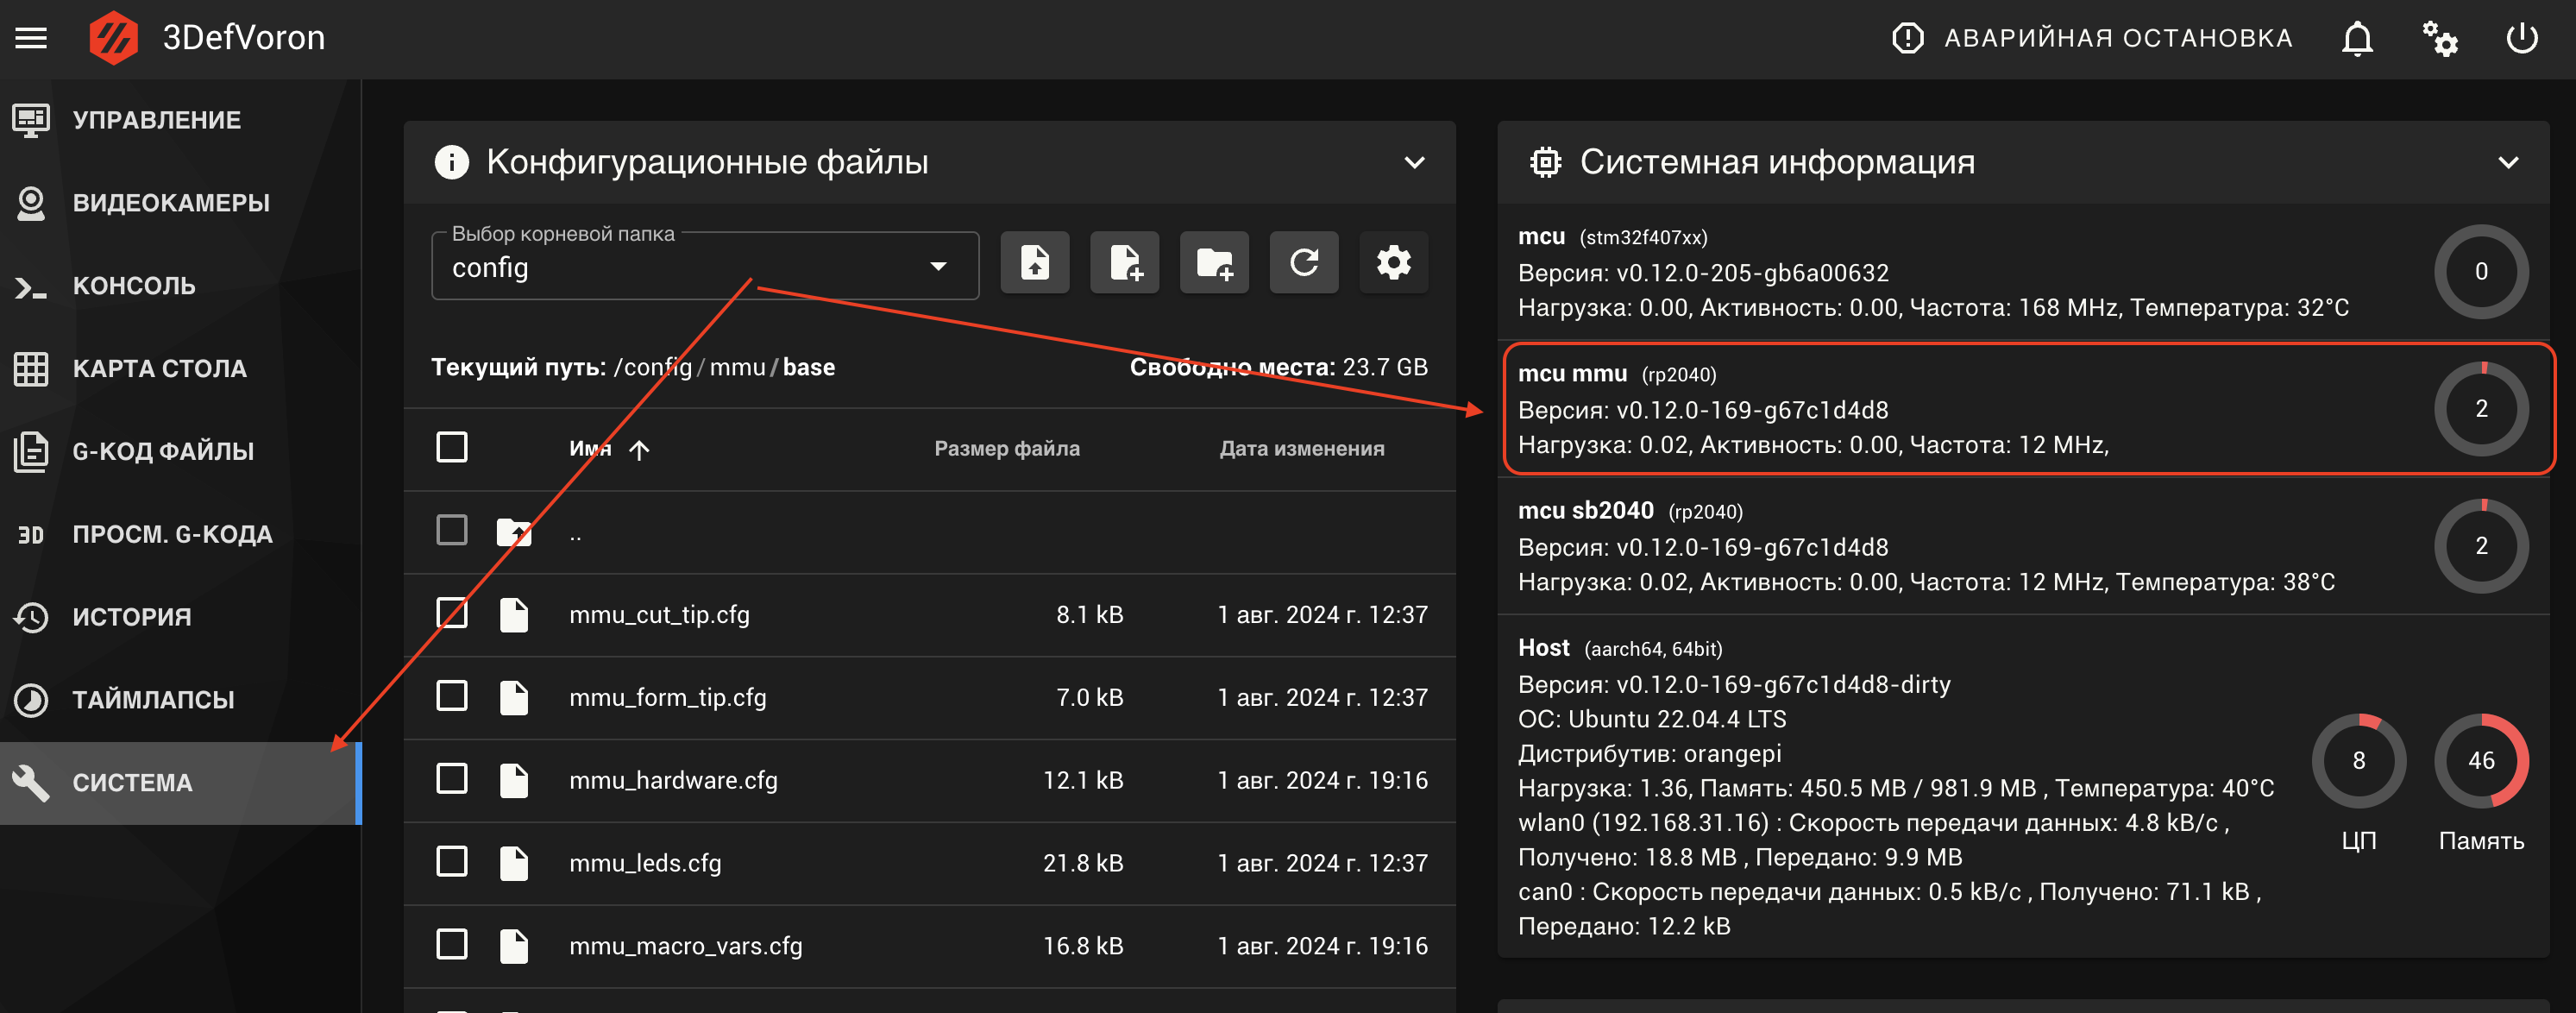2576x1013 pixels.
Task: Select checkbox for mmu_leds.cfg
Action: (452, 861)
